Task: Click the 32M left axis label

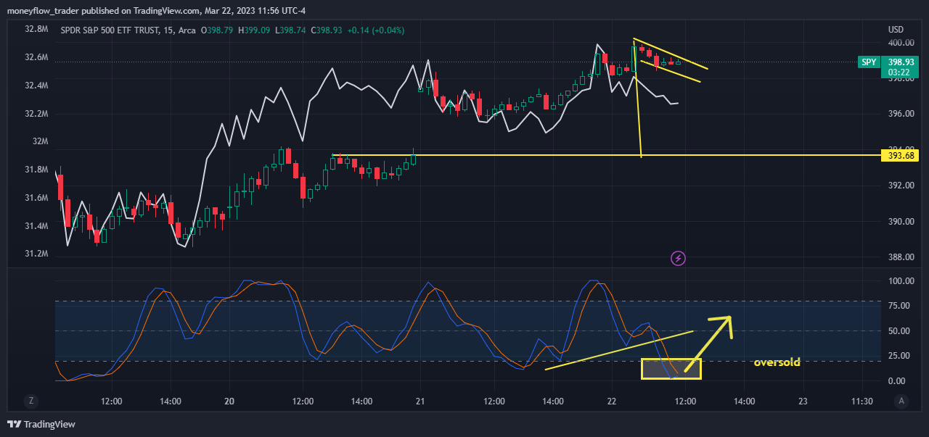Action: (39, 141)
